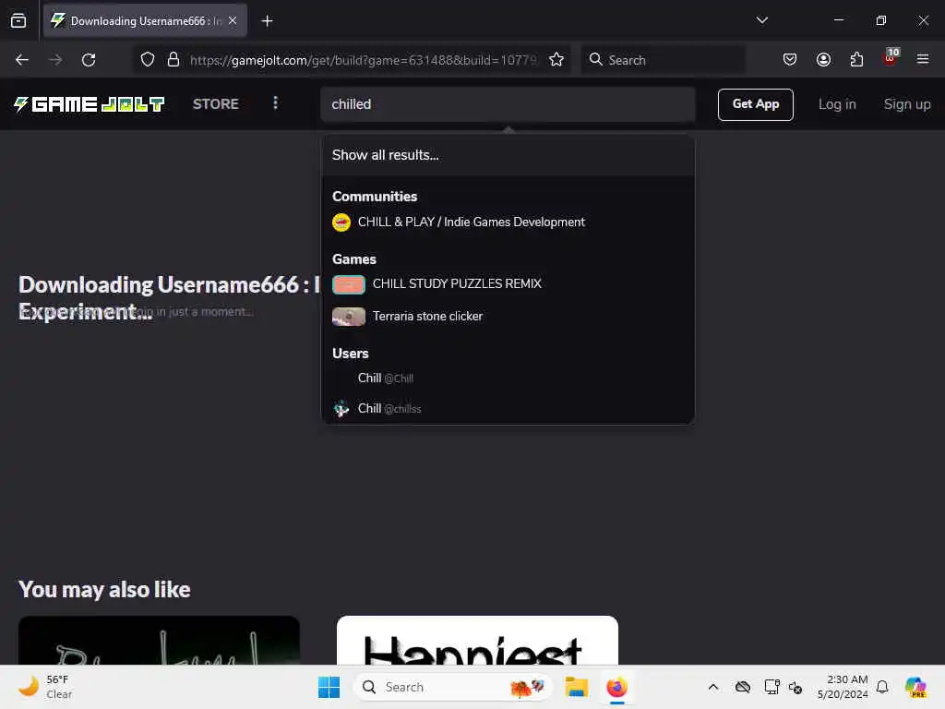View site security lock information
This screenshot has width=945, height=709.
(x=173, y=60)
